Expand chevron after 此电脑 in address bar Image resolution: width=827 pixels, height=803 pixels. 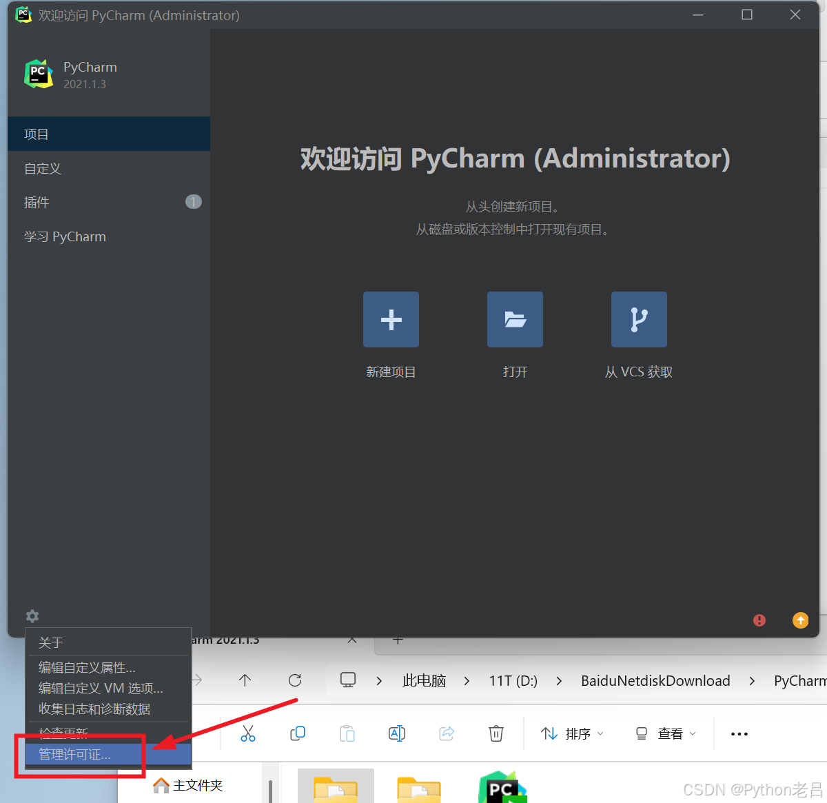pyautogui.click(x=467, y=681)
